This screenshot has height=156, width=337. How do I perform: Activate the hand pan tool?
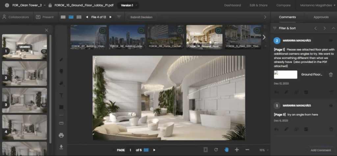coord(226,150)
